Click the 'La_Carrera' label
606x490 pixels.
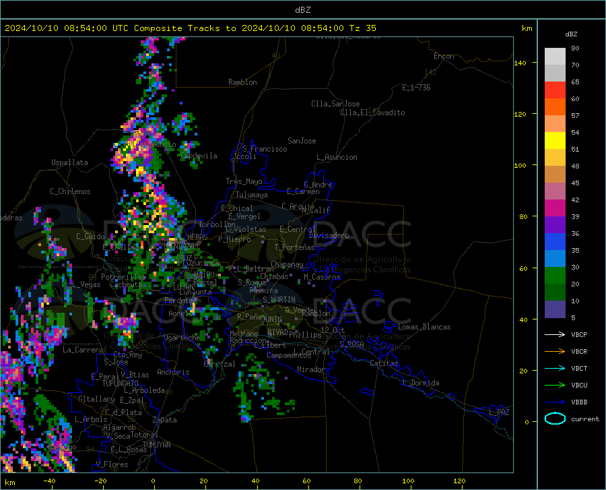click(83, 350)
